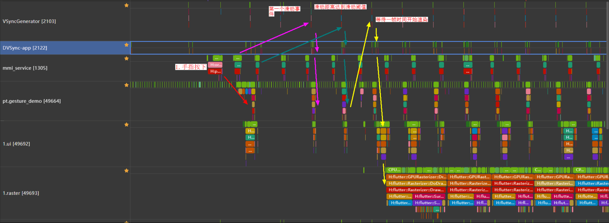Select the H:flutter::Rasterizer::Draw... slice
The width and height of the screenshot is (609, 223).
416,190
